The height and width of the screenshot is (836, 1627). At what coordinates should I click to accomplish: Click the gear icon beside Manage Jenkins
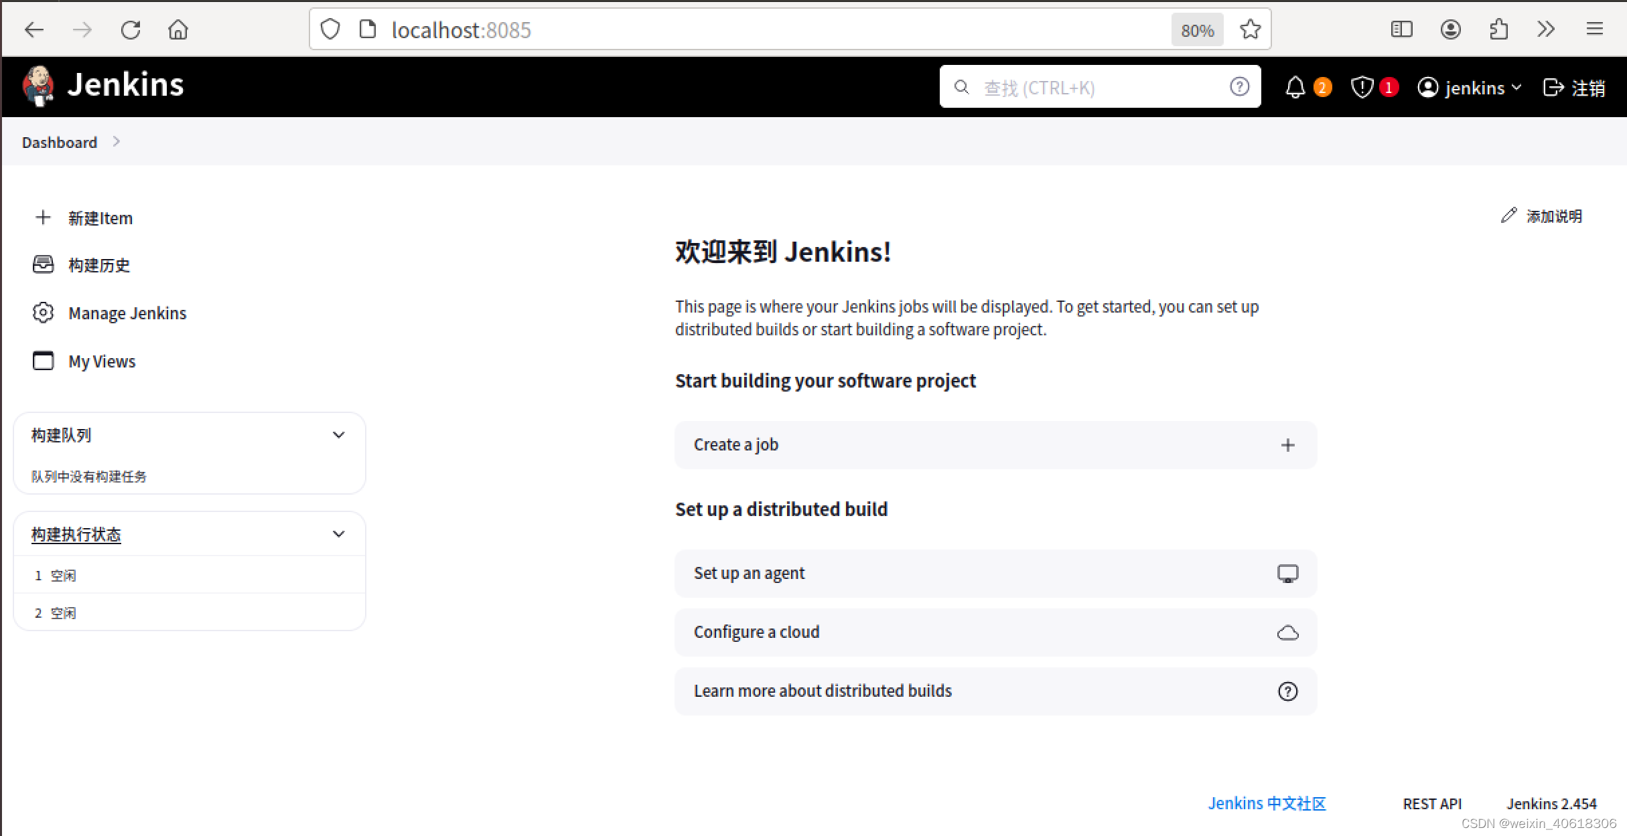click(43, 313)
